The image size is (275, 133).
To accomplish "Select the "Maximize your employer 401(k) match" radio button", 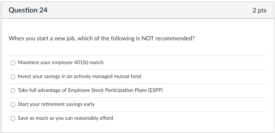I will [x=13, y=63].
